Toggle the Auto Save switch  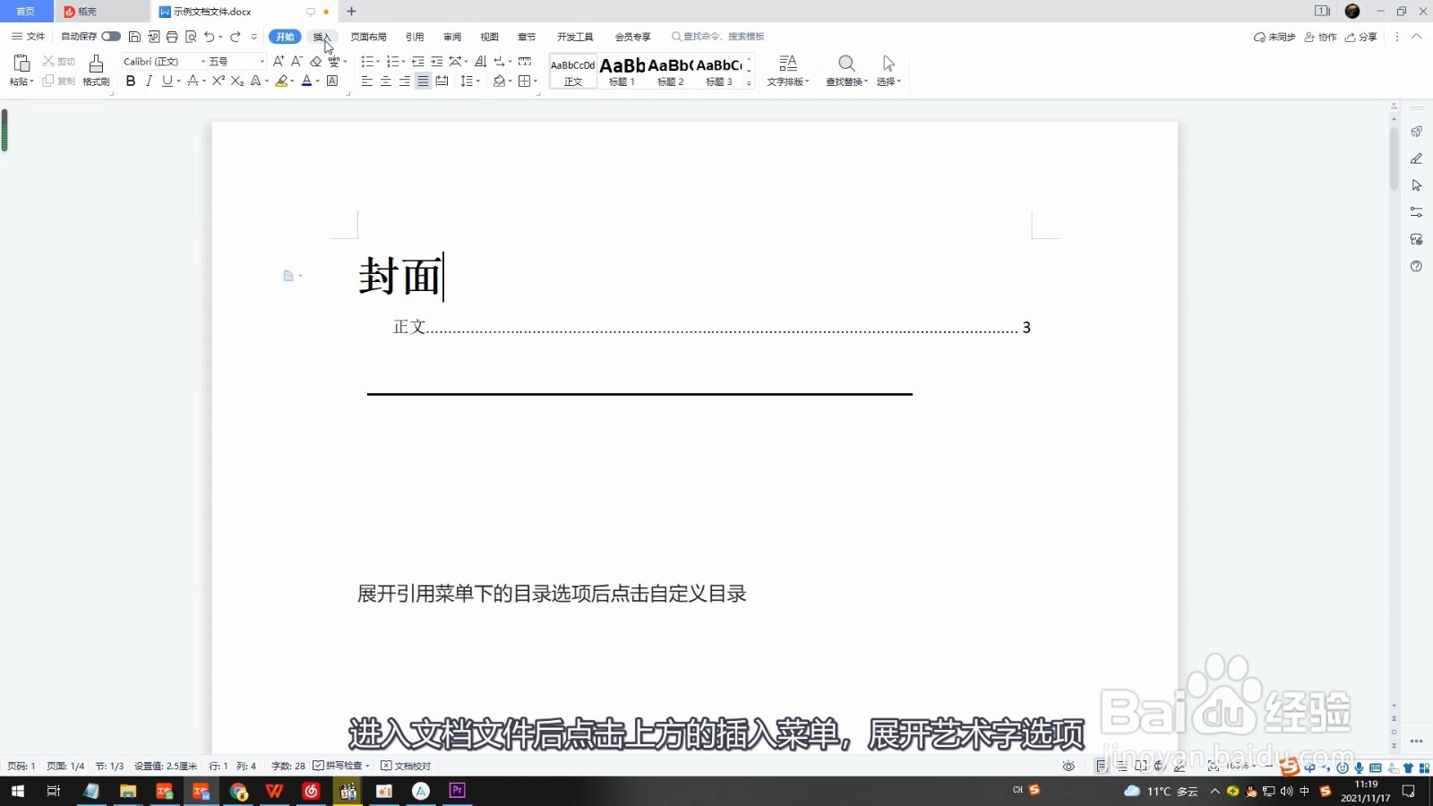tap(111, 37)
